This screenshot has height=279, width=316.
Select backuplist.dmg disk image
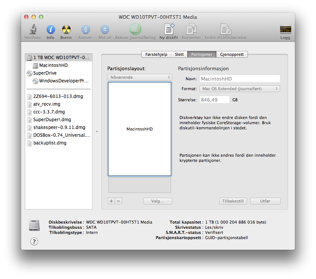[58, 143]
